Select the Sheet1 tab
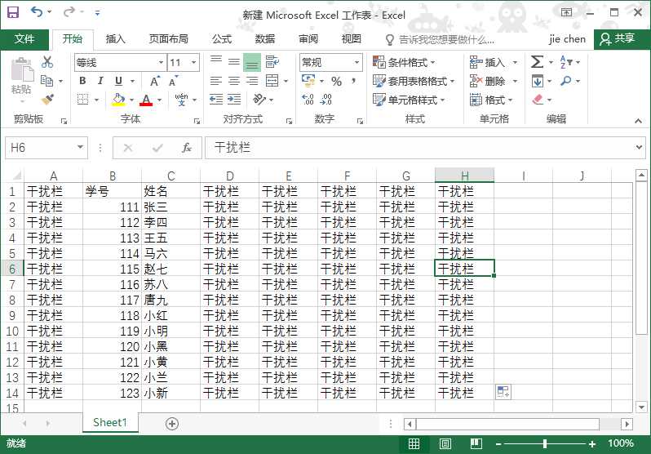The width and height of the screenshot is (651, 454). [110, 423]
